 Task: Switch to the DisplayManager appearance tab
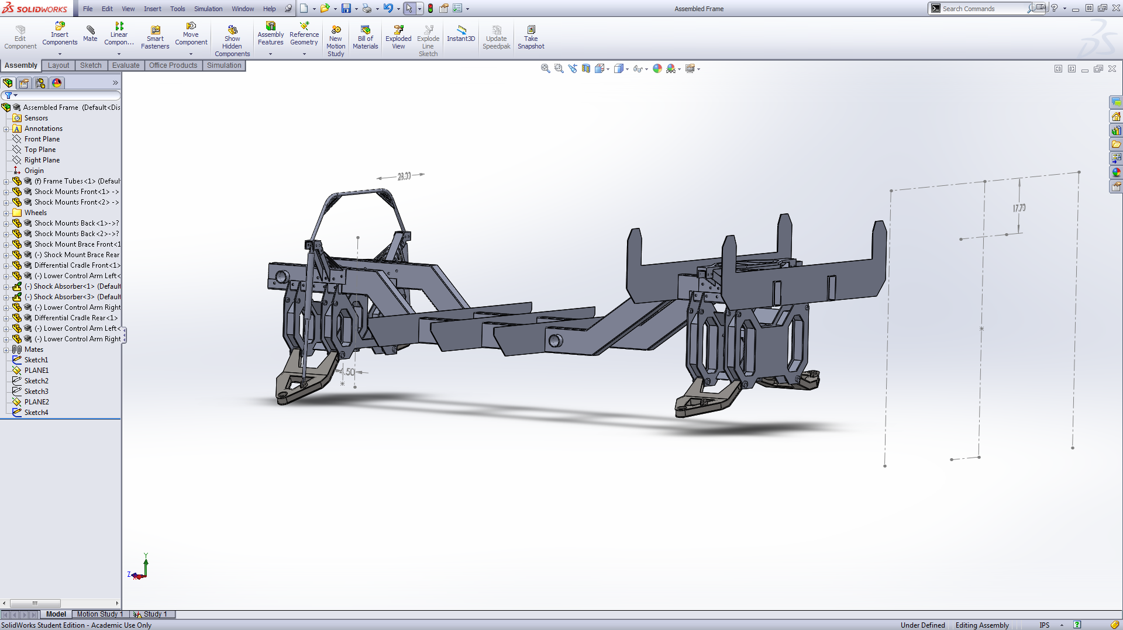click(x=57, y=83)
